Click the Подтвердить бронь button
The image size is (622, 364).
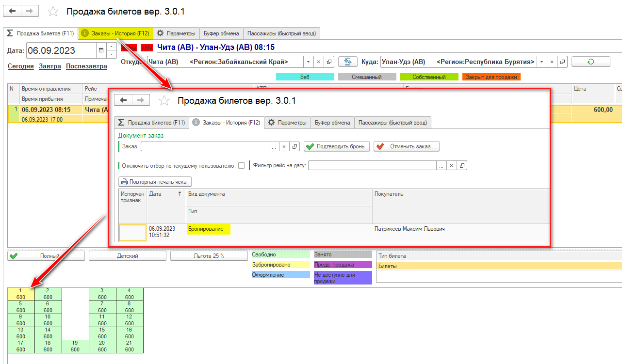coord(337,146)
